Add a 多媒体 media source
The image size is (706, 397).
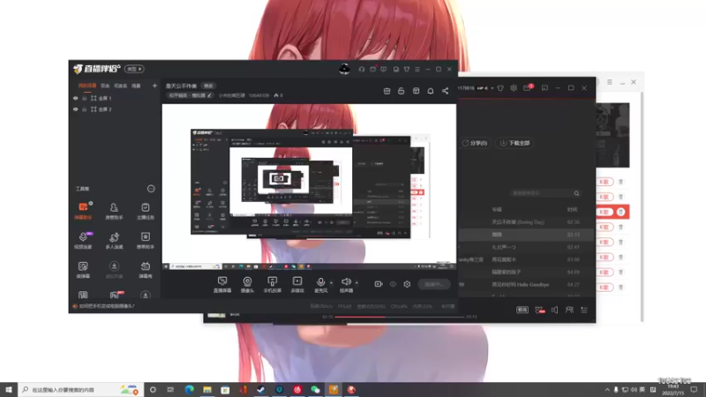coord(297,284)
